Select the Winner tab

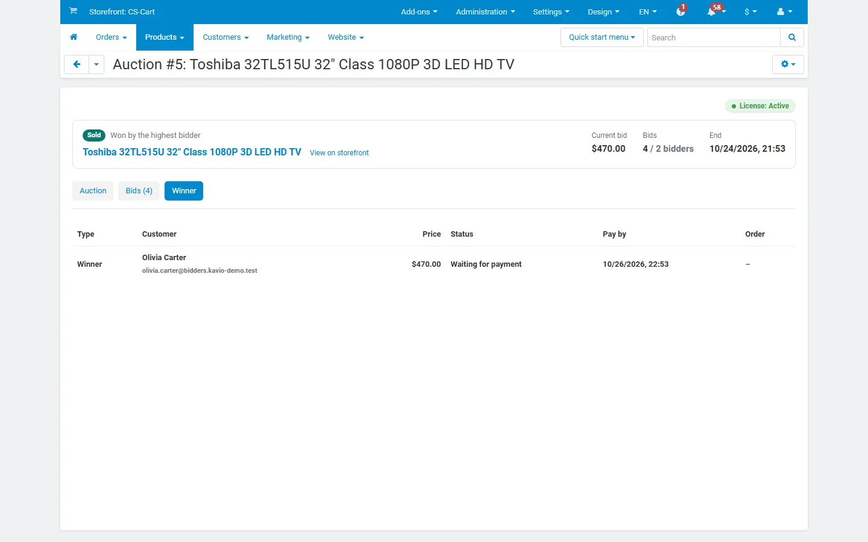coord(184,191)
